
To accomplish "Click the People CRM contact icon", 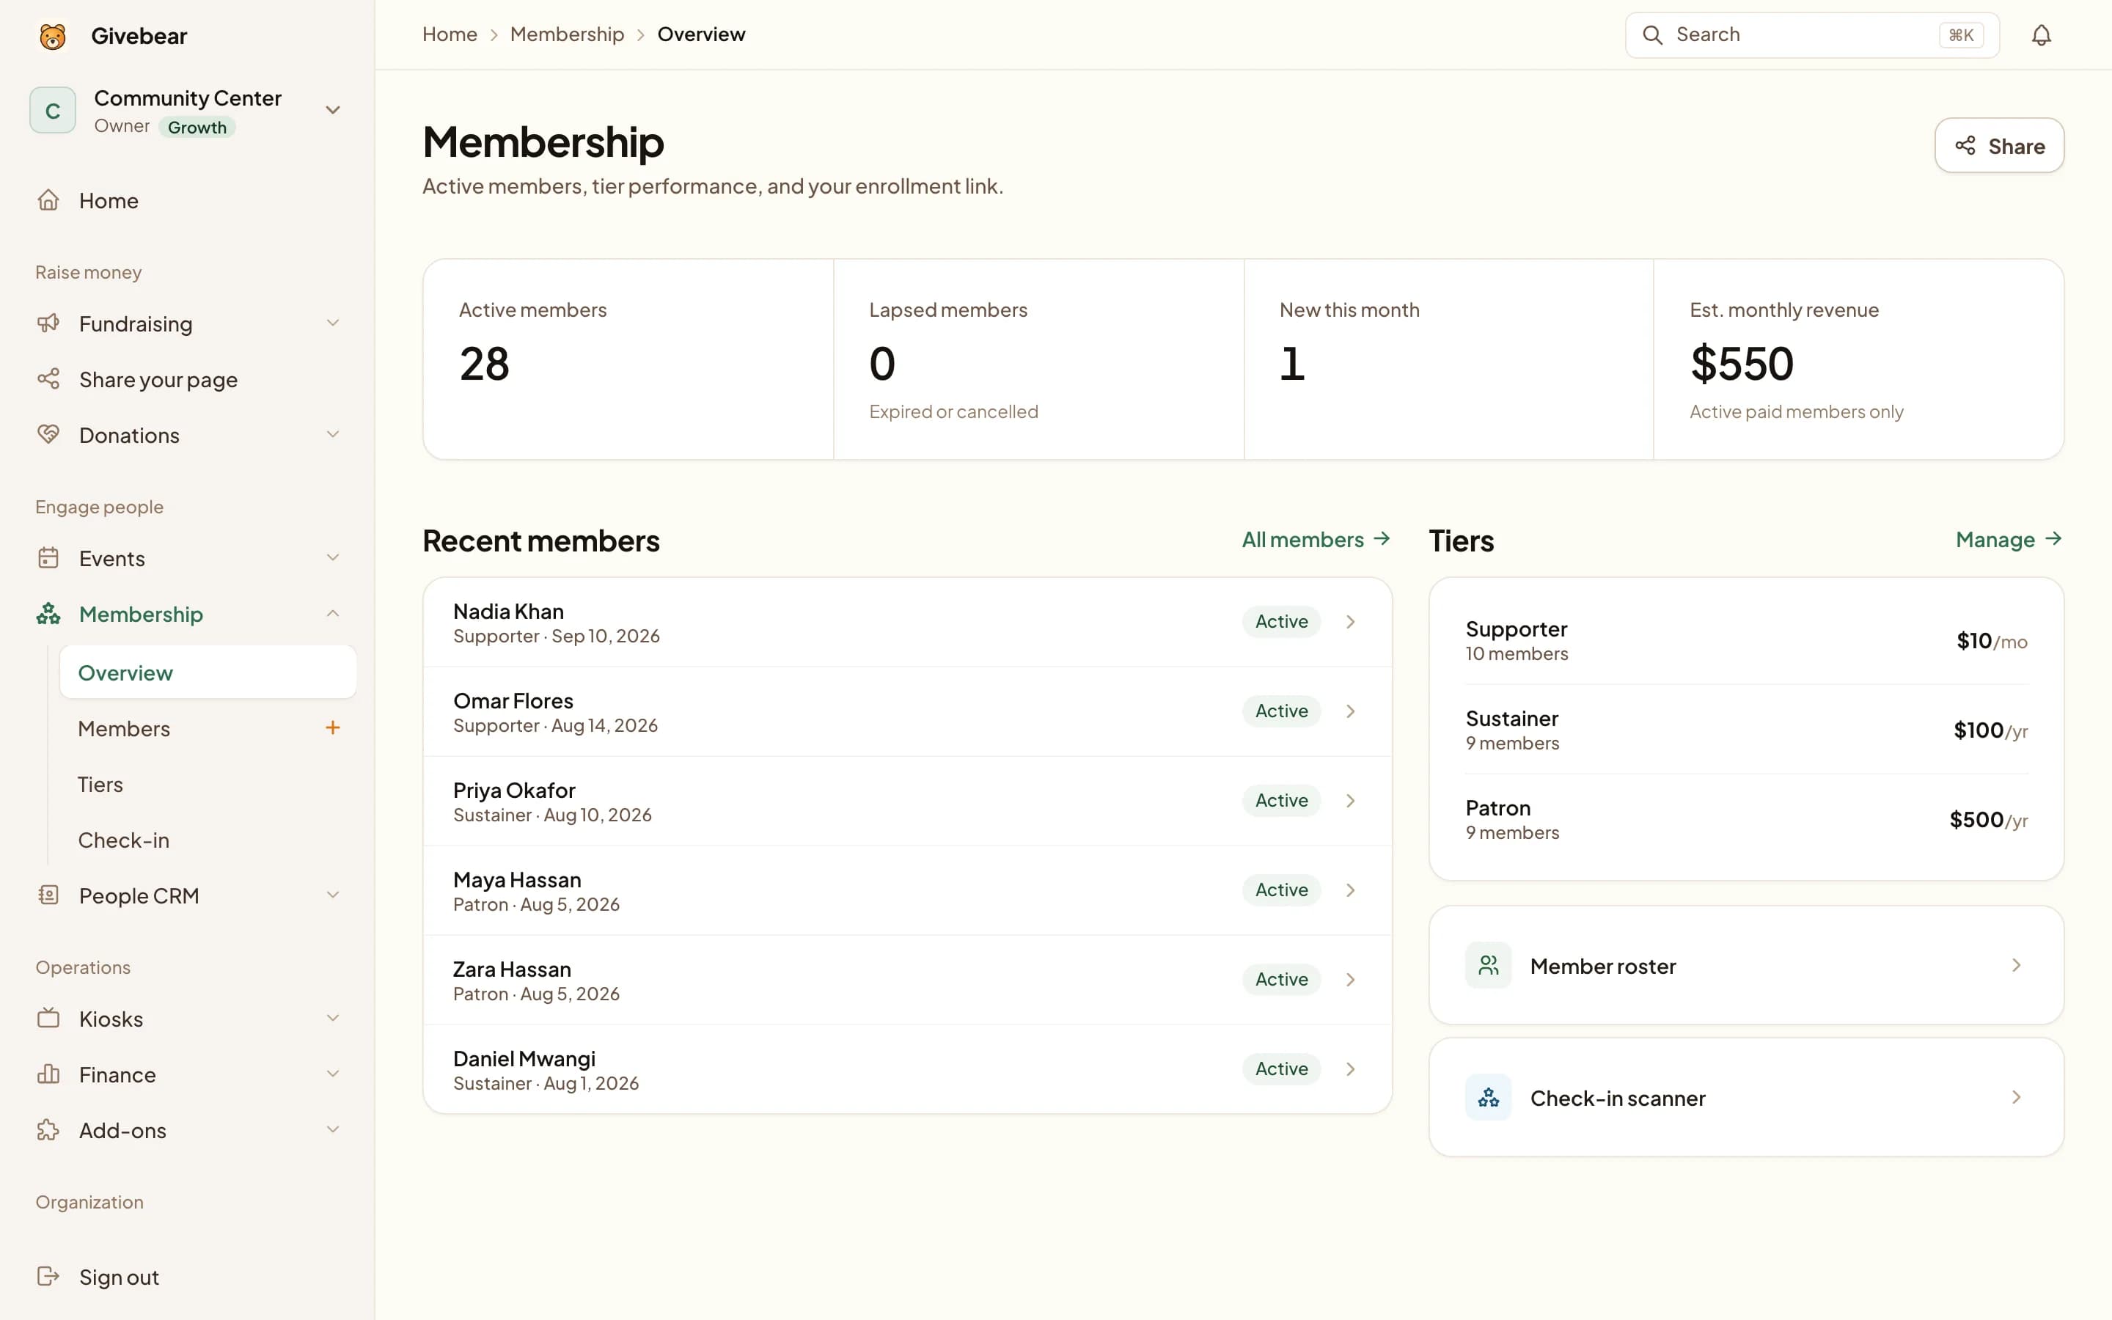I will 48,895.
